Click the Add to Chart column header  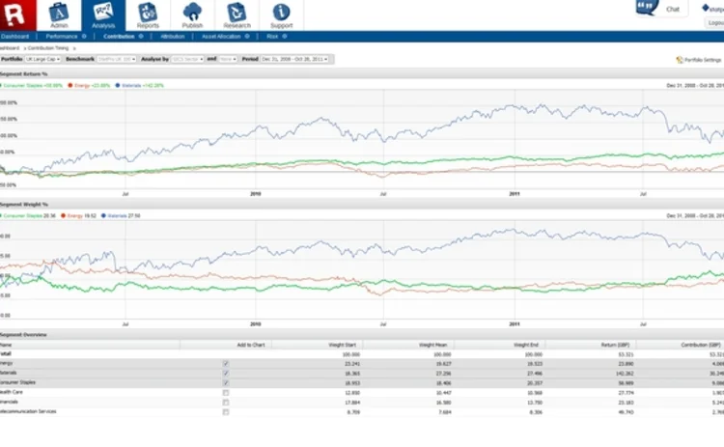point(251,345)
